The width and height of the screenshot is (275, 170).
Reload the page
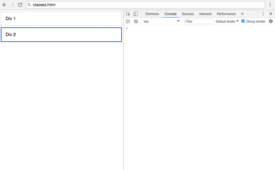[20, 5]
